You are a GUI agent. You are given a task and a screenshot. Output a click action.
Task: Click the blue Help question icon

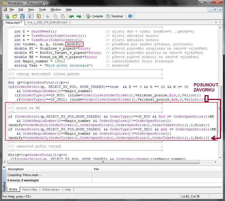click(130, 16)
